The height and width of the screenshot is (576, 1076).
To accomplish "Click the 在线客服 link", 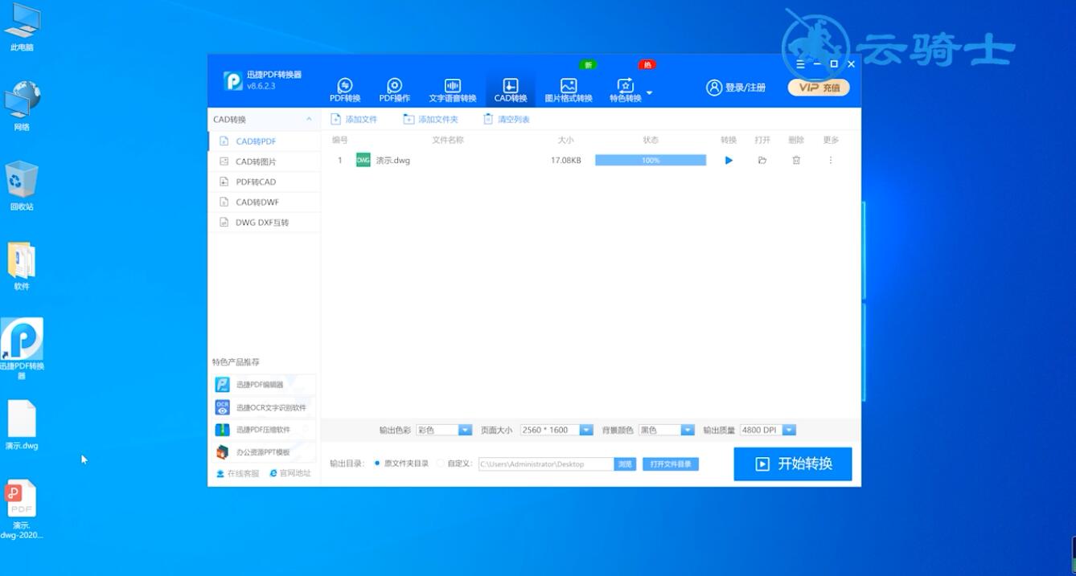I will 238,473.
